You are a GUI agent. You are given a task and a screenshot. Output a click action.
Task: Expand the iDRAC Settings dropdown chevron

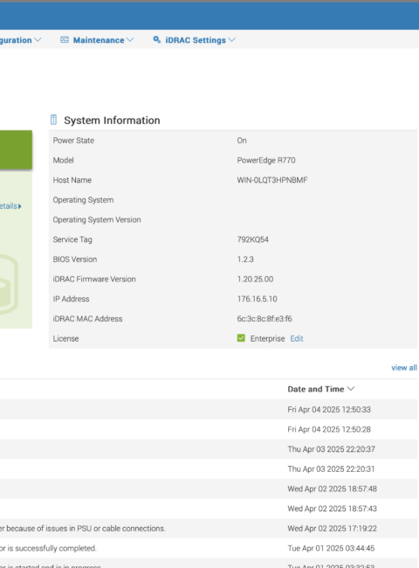coord(232,40)
